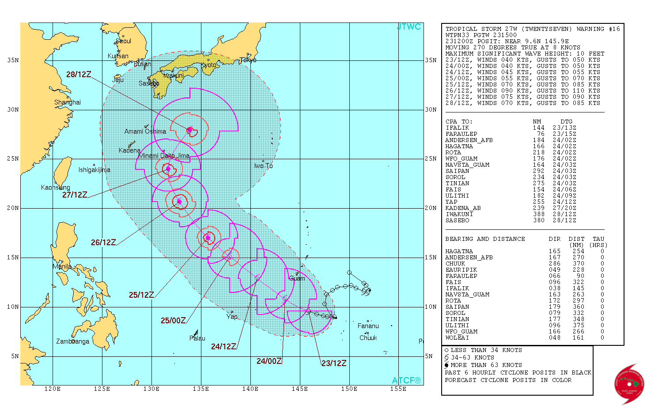Click the 'Less than 34 knots' legend circle
The image size is (647, 408).
coord(447,350)
